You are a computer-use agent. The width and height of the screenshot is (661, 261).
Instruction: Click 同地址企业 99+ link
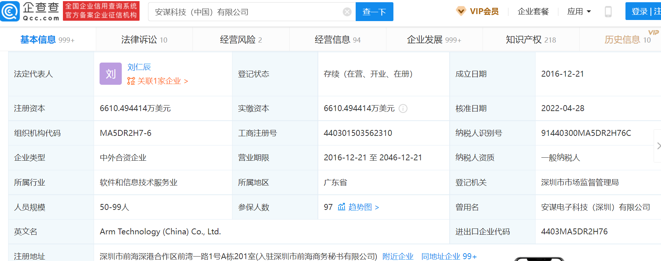(x=449, y=256)
